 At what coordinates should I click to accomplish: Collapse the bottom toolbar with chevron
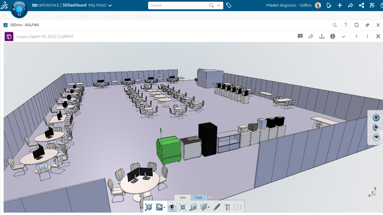(210, 197)
